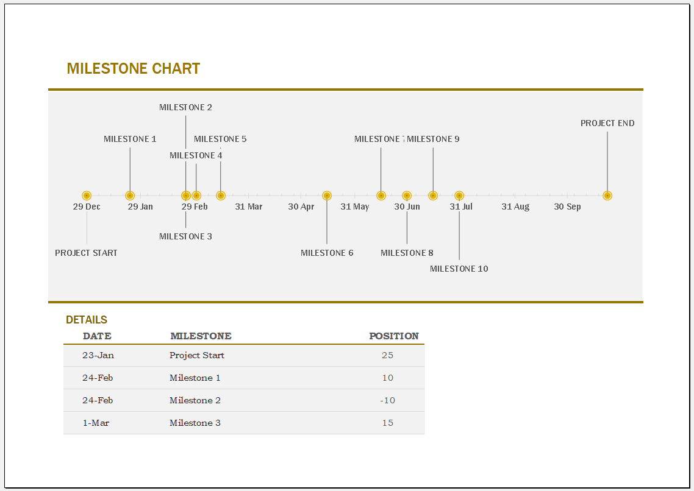Click the Project End marker circle
This screenshot has height=491, width=694.
(x=607, y=196)
